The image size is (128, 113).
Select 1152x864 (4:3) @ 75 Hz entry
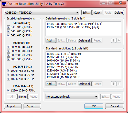(x=62, y=74)
